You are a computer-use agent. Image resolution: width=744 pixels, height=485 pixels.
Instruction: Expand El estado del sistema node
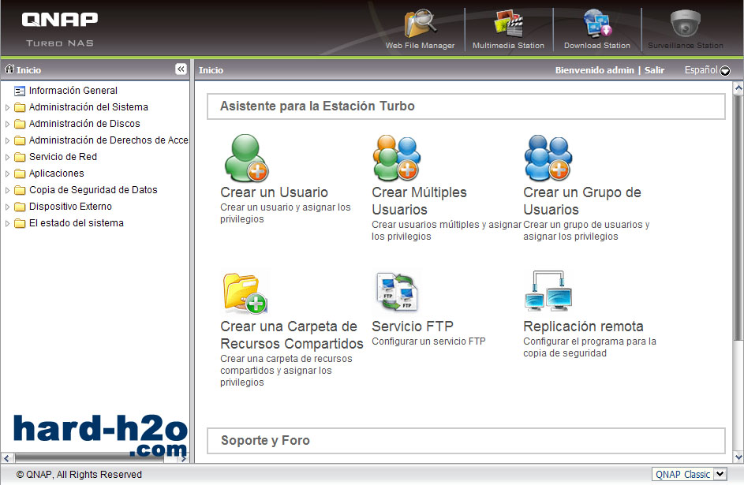(x=7, y=224)
